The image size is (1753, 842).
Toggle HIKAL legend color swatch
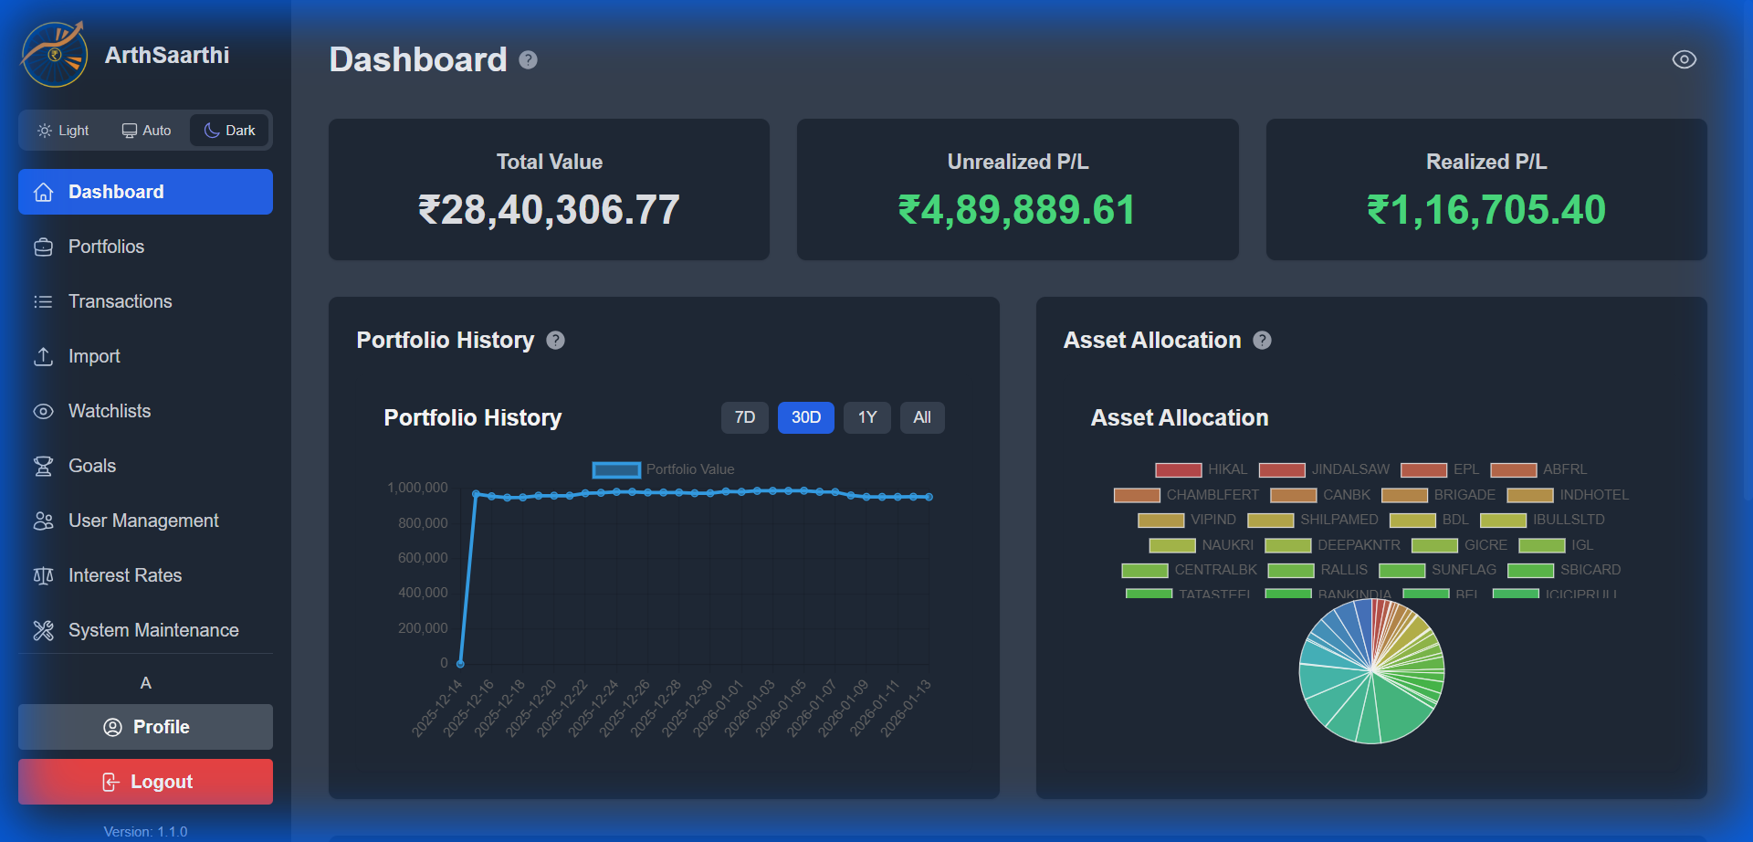coord(1178,469)
